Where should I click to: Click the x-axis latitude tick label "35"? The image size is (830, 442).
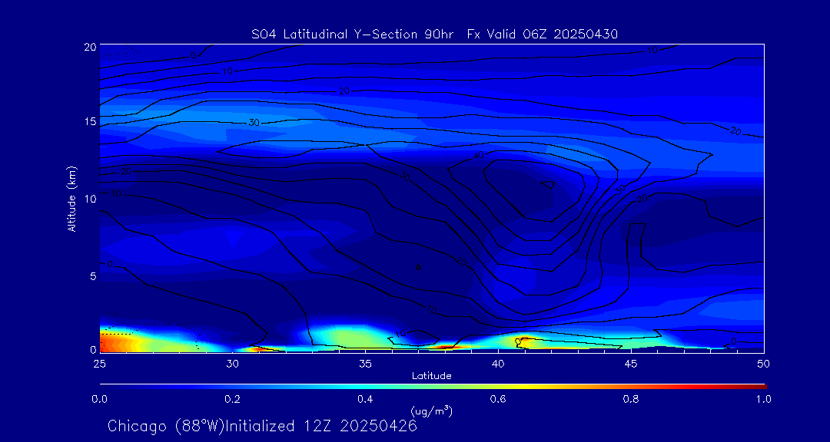(x=365, y=363)
